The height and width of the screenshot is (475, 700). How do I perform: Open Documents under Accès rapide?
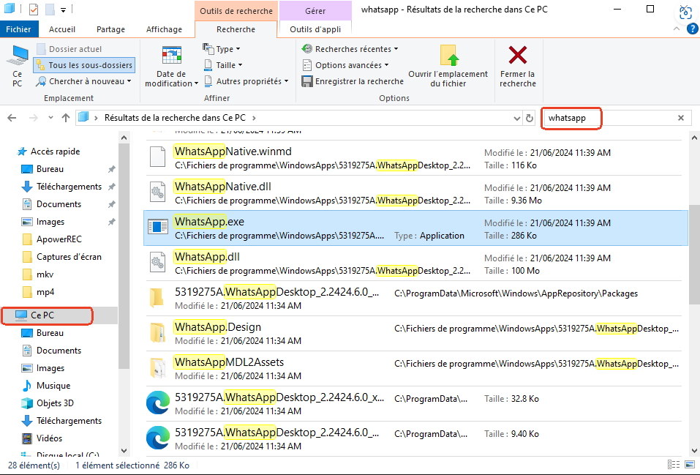tap(52, 204)
